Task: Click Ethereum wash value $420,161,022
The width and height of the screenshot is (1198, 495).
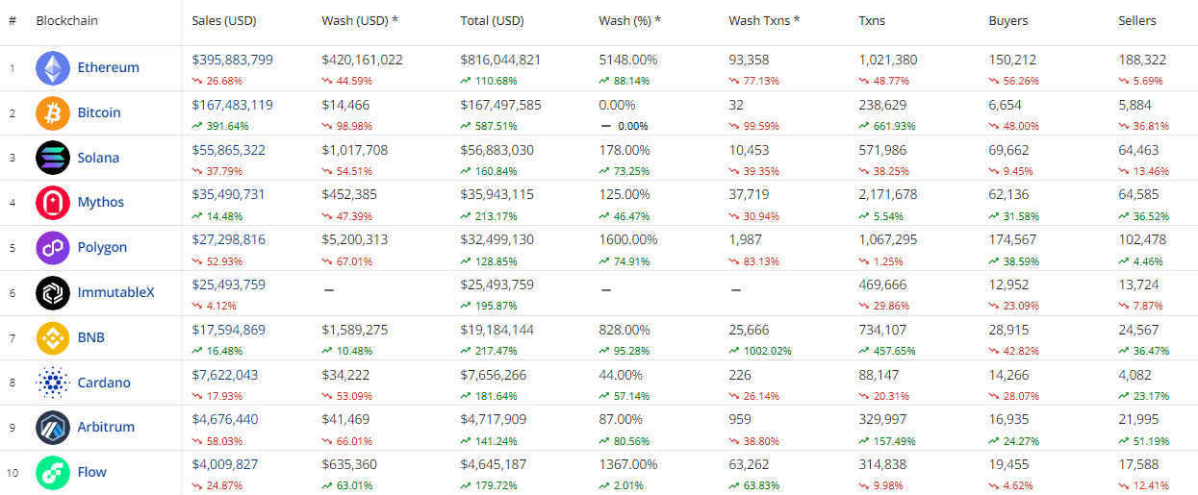Action: (363, 60)
